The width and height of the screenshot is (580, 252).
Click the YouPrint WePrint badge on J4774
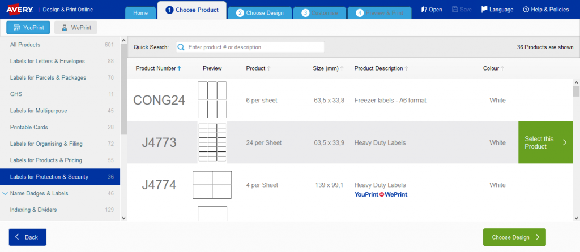tap(381, 194)
